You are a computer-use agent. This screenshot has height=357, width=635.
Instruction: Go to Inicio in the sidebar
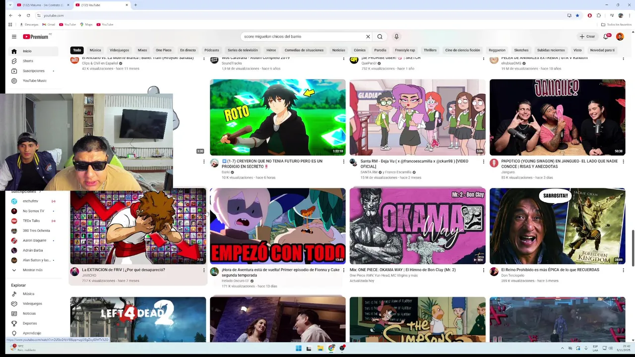(x=34, y=51)
